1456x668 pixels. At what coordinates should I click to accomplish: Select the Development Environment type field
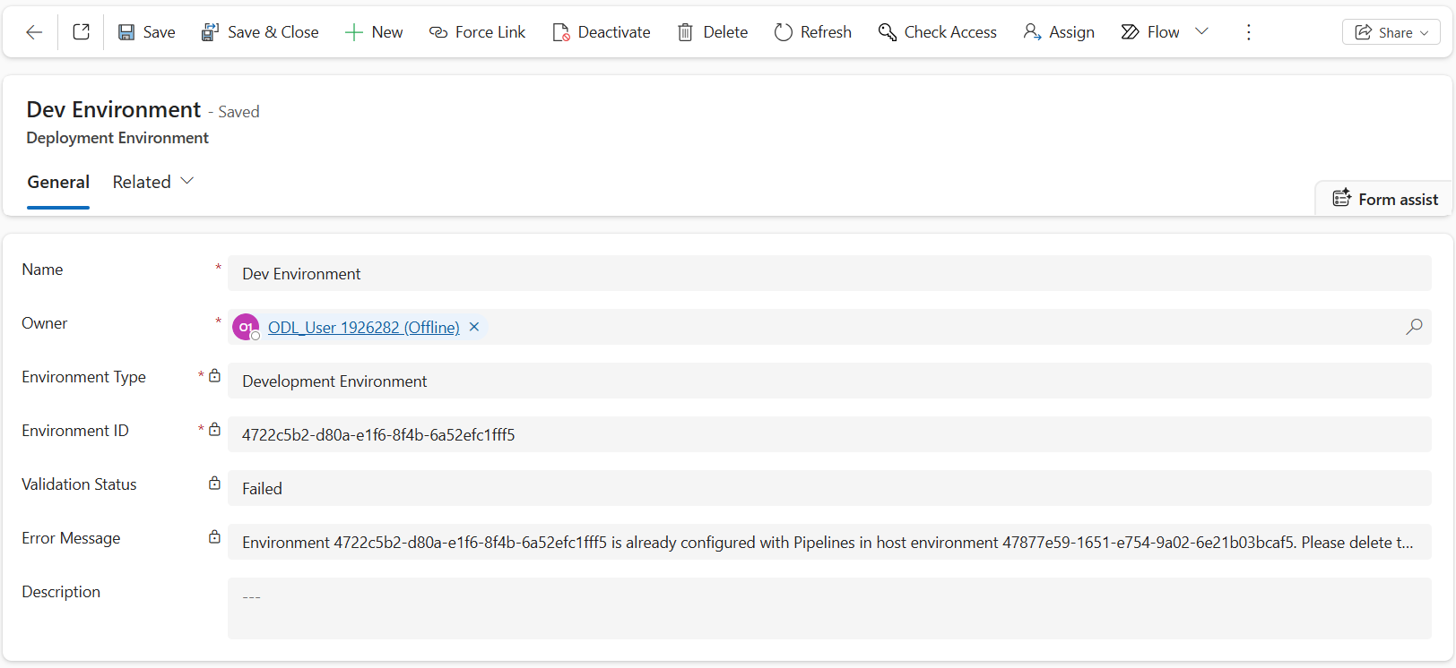tap(829, 381)
